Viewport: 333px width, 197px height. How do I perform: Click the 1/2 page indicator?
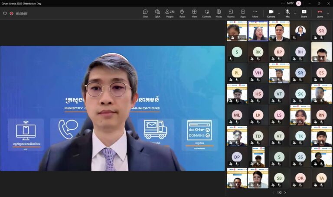tap(279, 193)
